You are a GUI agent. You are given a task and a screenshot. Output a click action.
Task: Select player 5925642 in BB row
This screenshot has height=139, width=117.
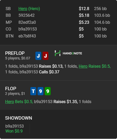point(26,15)
